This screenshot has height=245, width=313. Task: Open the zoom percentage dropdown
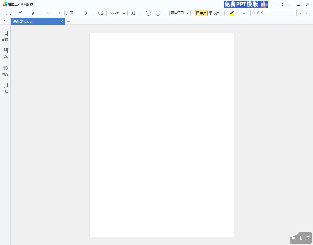point(124,13)
